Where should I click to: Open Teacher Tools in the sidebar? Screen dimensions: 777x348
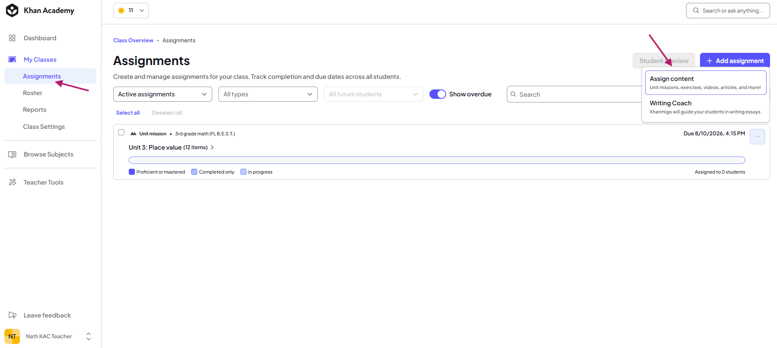[44, 182]
